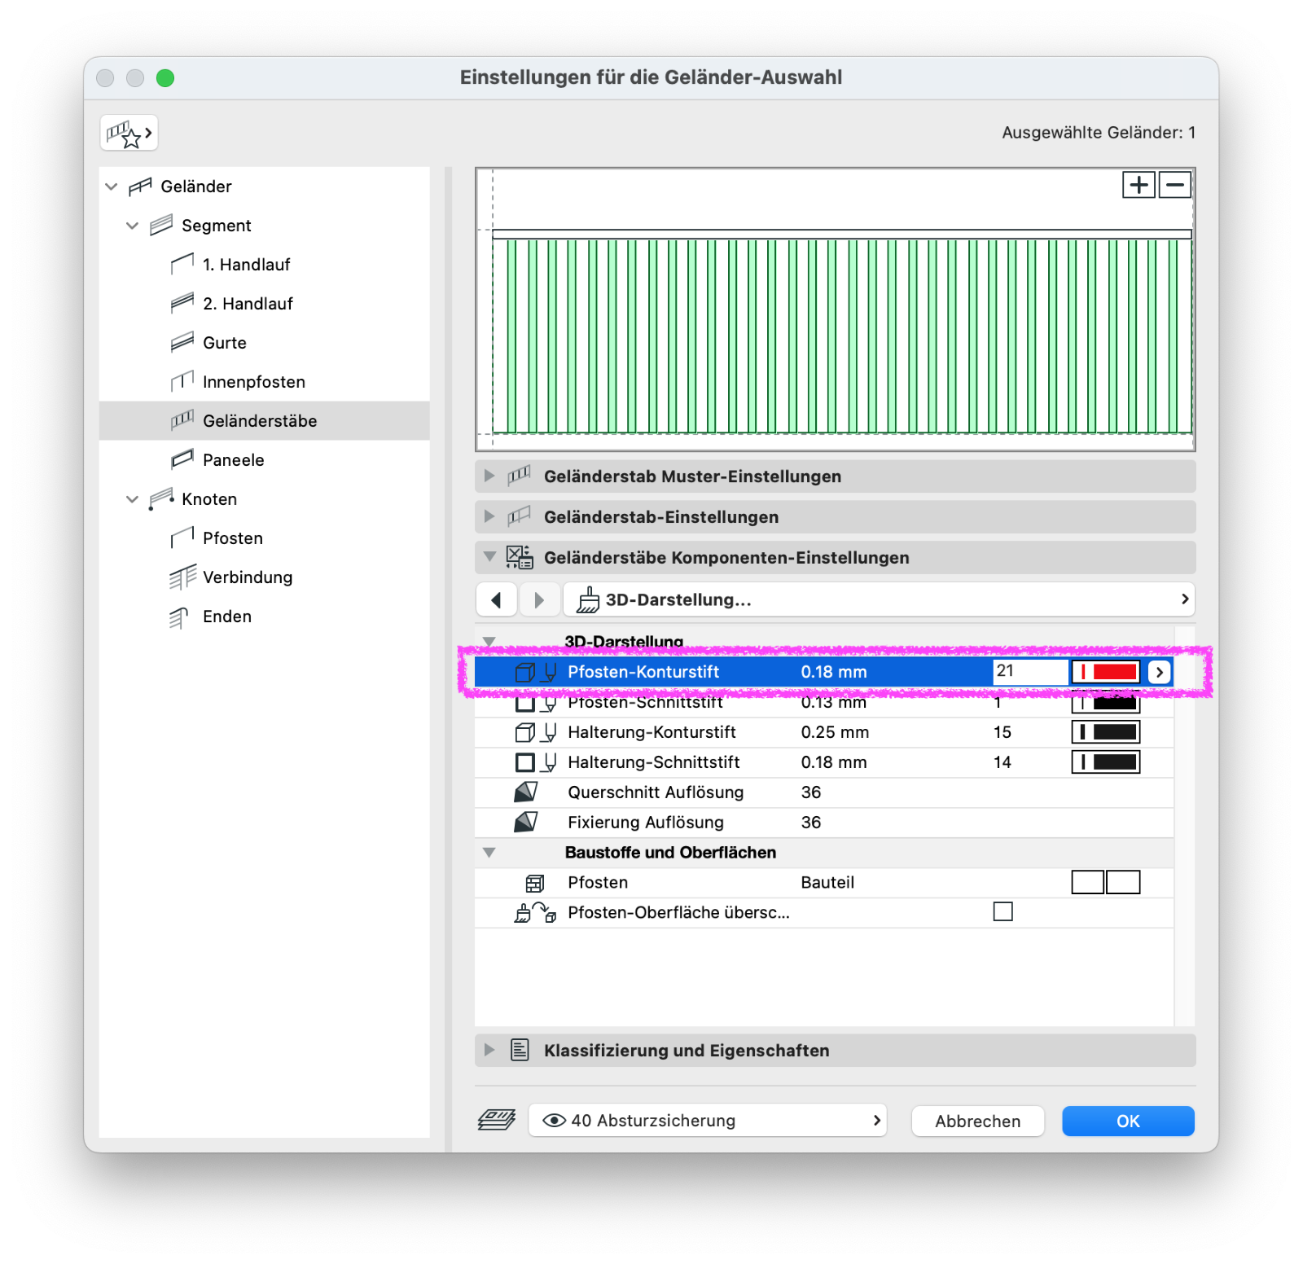Select Paneele in the tree
Image resolution: width=1303 pixels, height=1264 pixels.
click(234, 460)
